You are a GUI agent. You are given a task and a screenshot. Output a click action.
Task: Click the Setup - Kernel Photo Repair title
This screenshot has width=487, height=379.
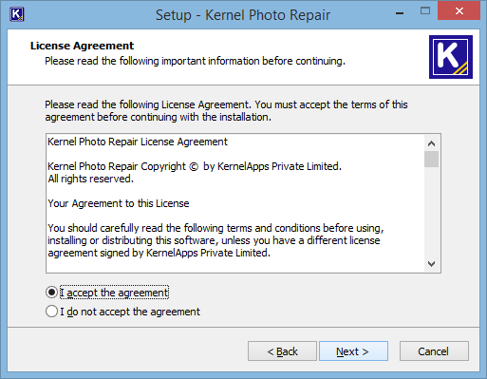point(243,15)
